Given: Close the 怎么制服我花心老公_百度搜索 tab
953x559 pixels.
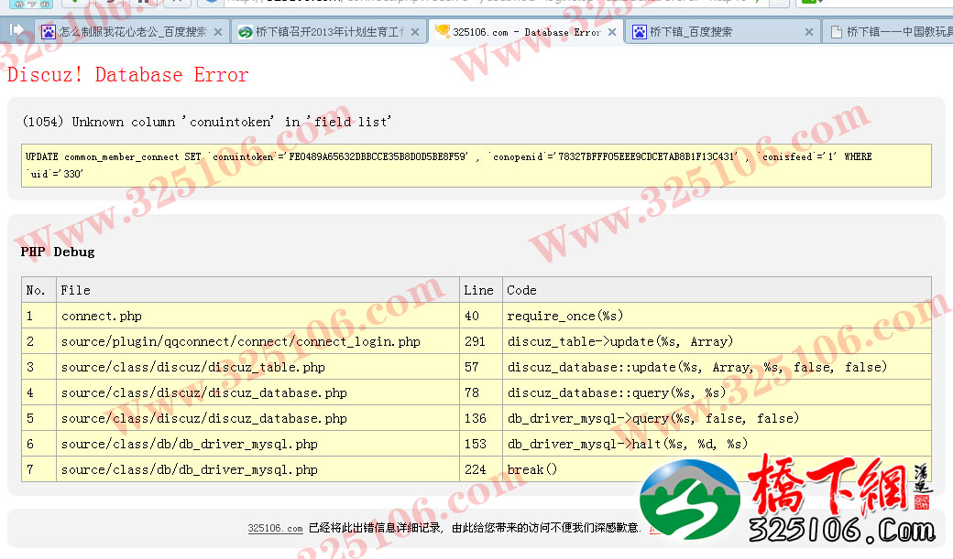Looking at the screenshot, I should coord(218,32).
